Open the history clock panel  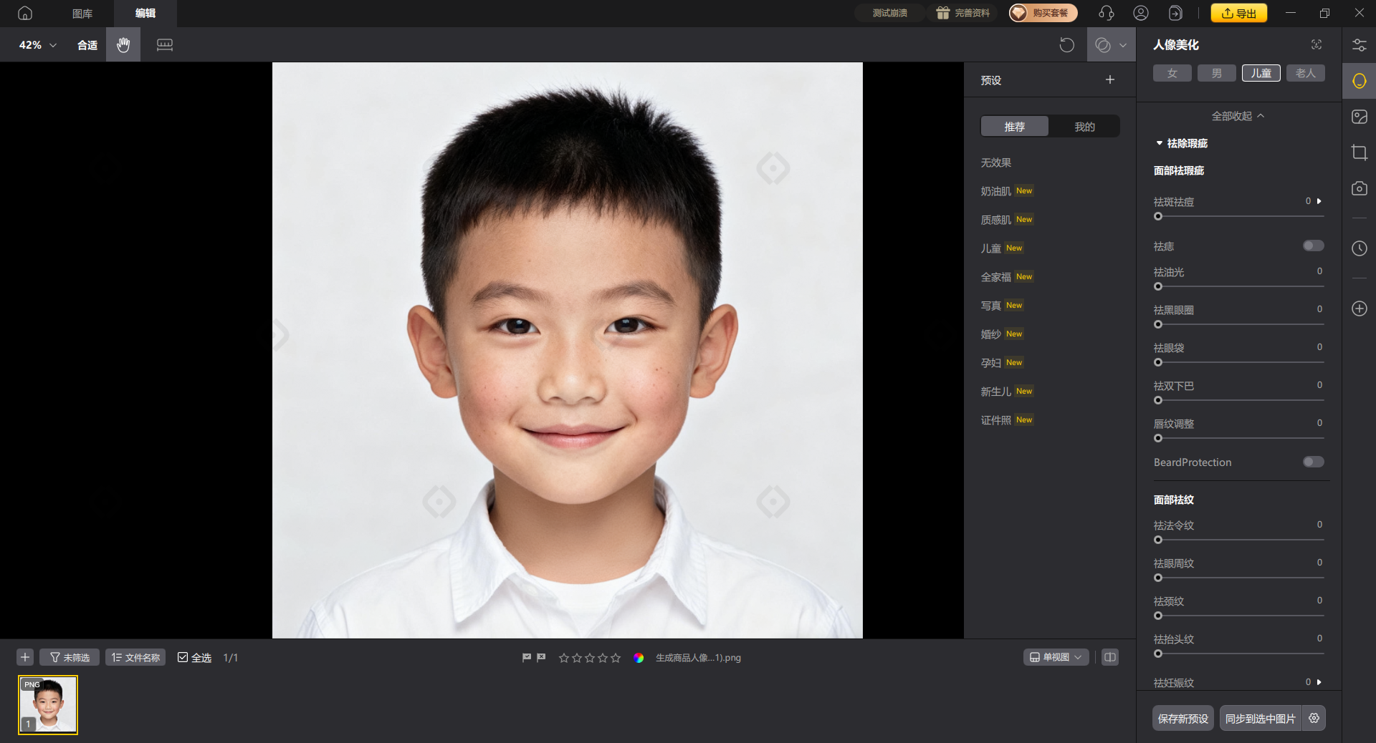[x=1359, y=248]
